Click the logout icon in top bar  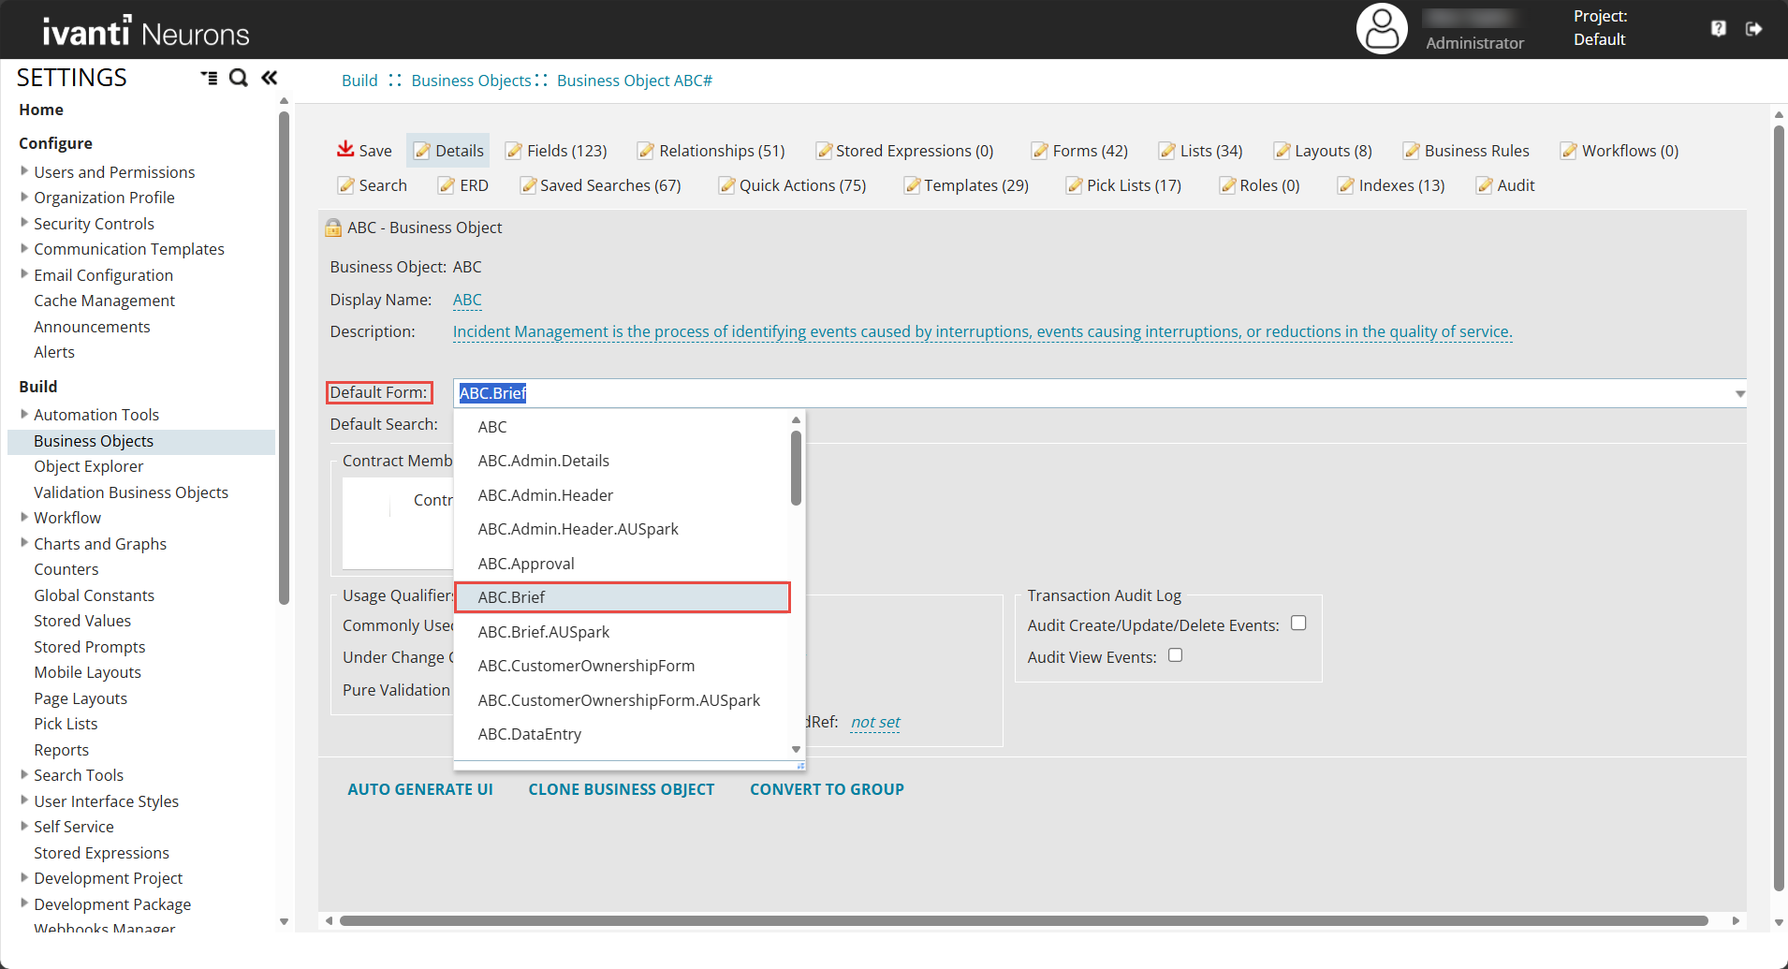coord(1754,29)
